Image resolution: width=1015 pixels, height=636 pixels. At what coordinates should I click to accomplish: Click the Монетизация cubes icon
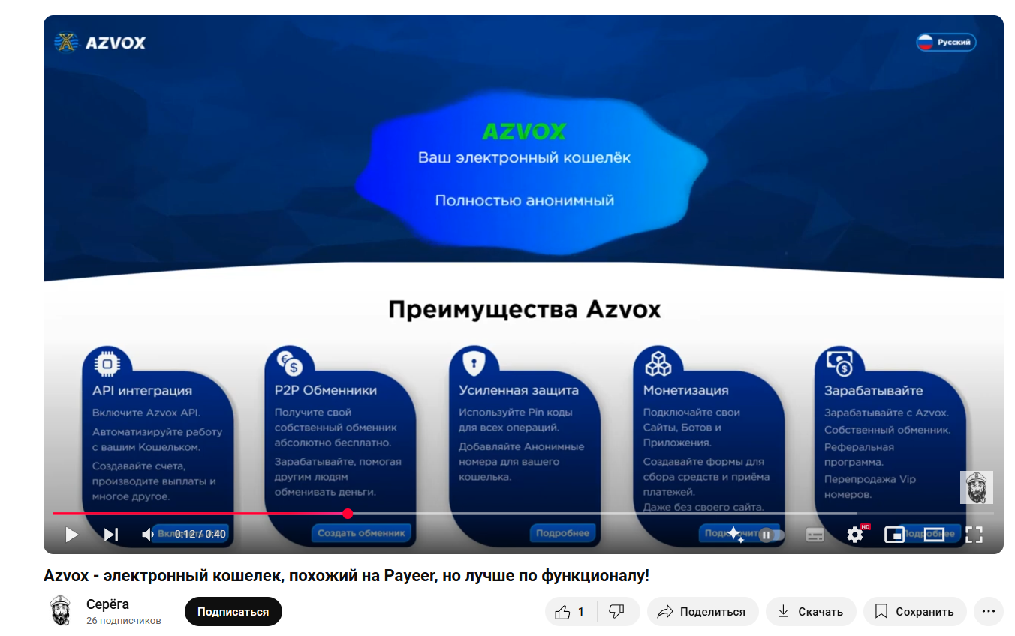657,364
